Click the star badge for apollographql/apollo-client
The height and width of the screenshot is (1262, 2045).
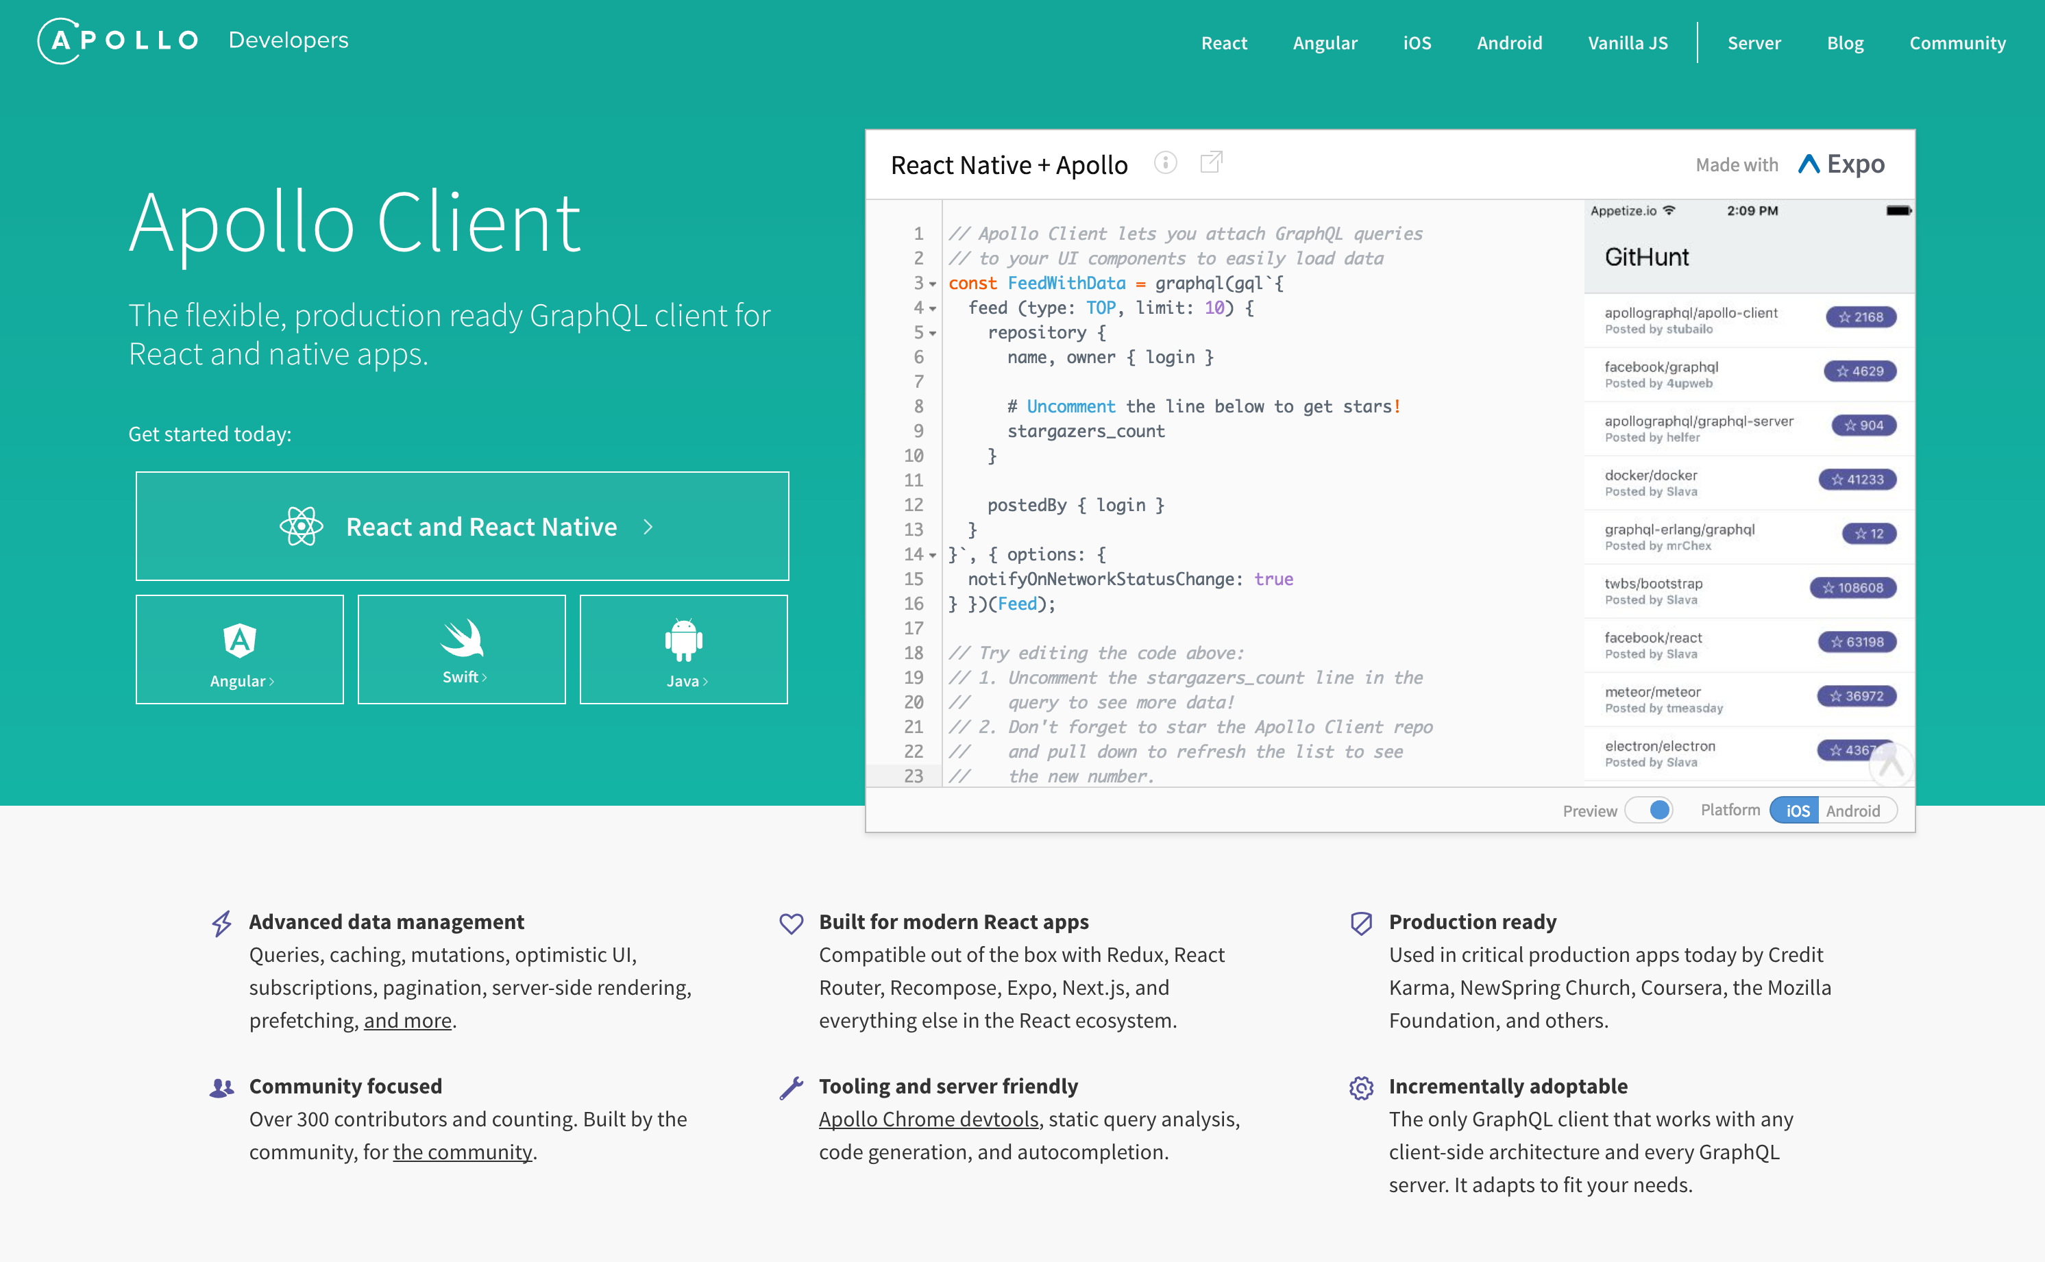click(x=1861, y=317)
